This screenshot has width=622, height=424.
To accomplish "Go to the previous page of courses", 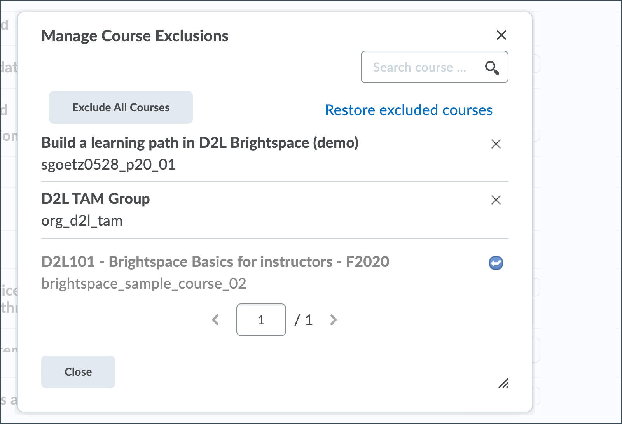I will point(216,320).
